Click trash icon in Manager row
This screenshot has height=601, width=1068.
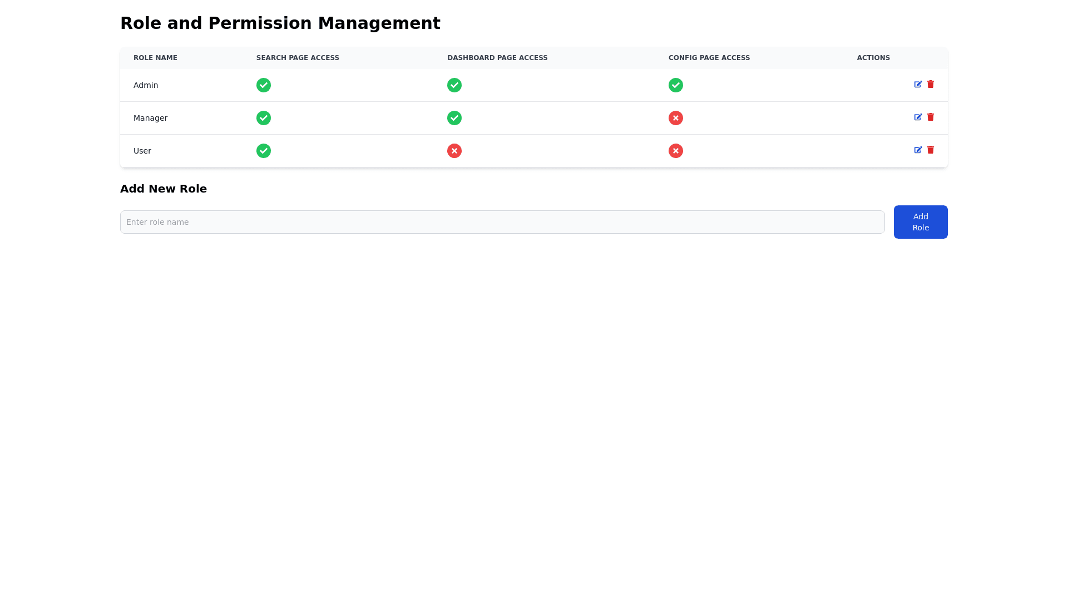(931, 117)
